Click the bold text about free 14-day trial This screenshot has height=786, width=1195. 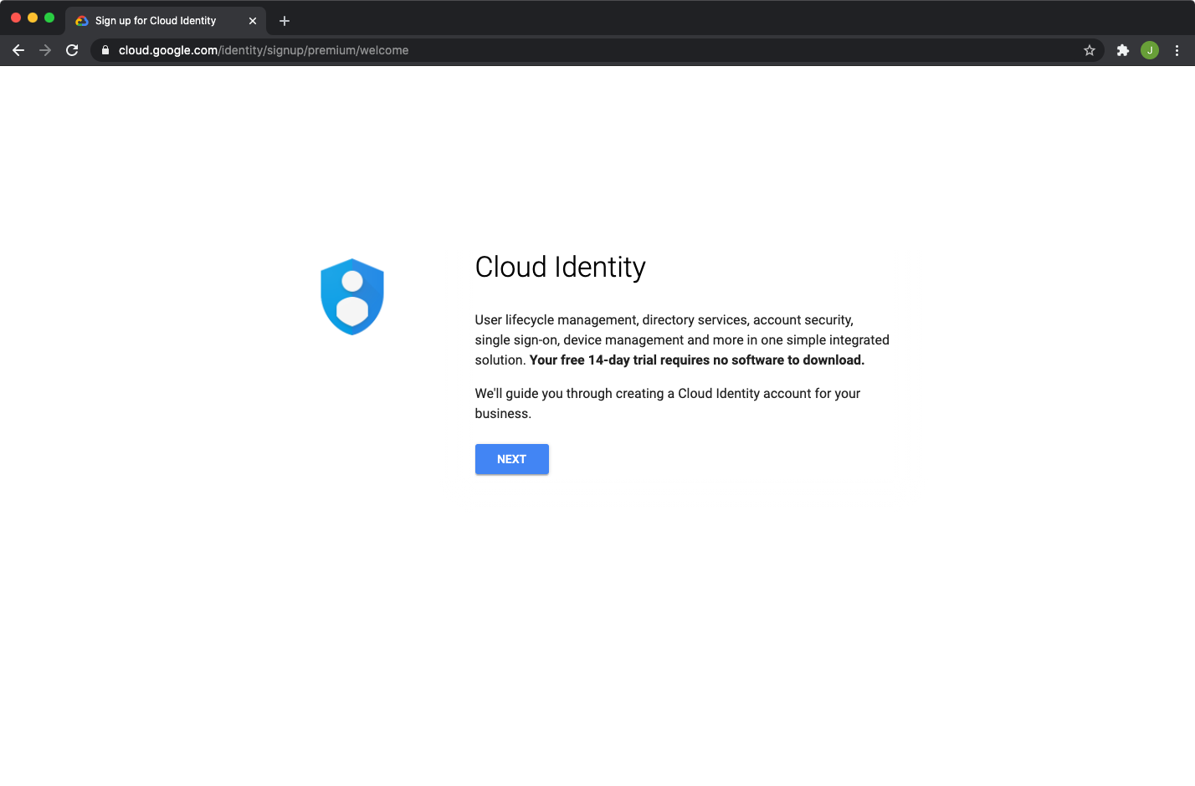click(697, 360)
